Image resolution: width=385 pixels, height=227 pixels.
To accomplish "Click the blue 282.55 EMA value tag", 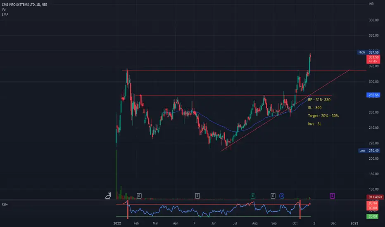I will 373,95.
